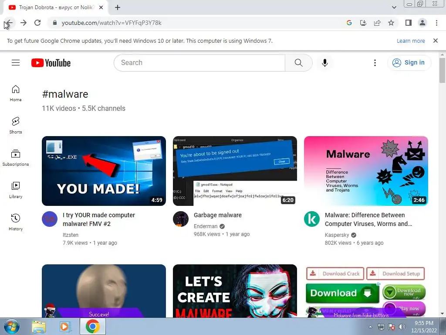
Task: Open a new tab with the plus button
Action: point(118,7)
